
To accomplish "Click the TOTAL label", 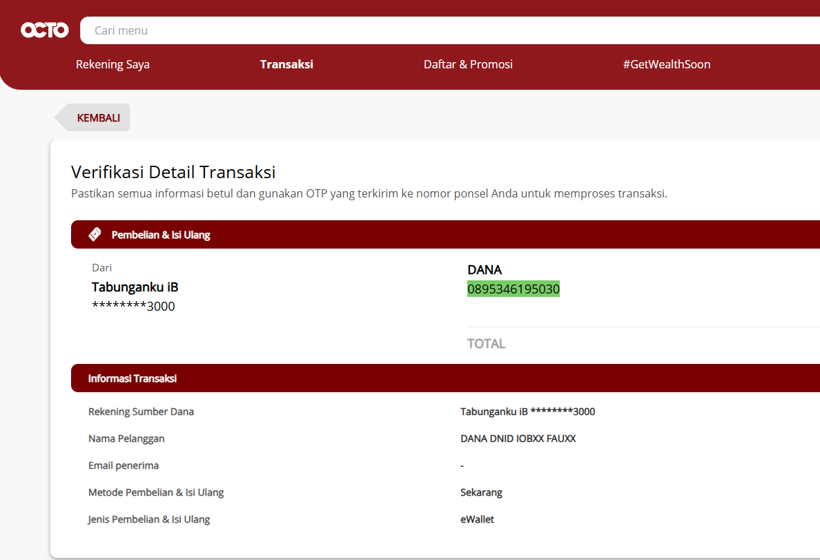I will [486, 344].
